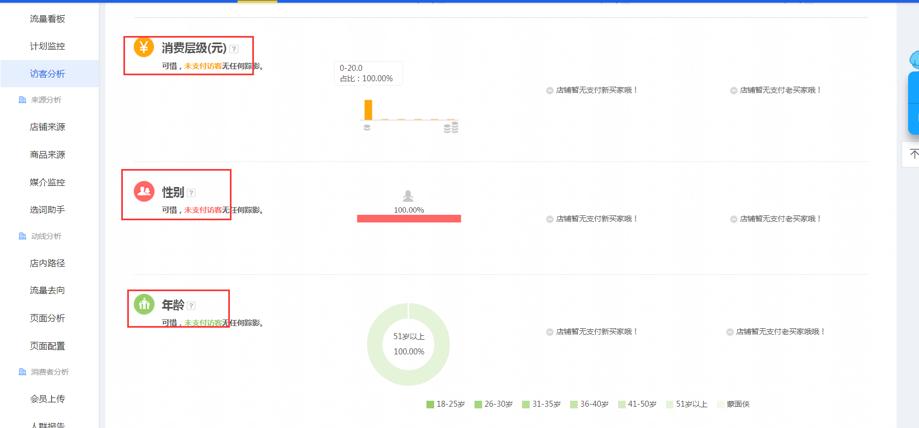Image resolution: width=919 pixels, height=428 pixels.
Task: Open 流量看板 in the sidebar
Action: point(48,19)
